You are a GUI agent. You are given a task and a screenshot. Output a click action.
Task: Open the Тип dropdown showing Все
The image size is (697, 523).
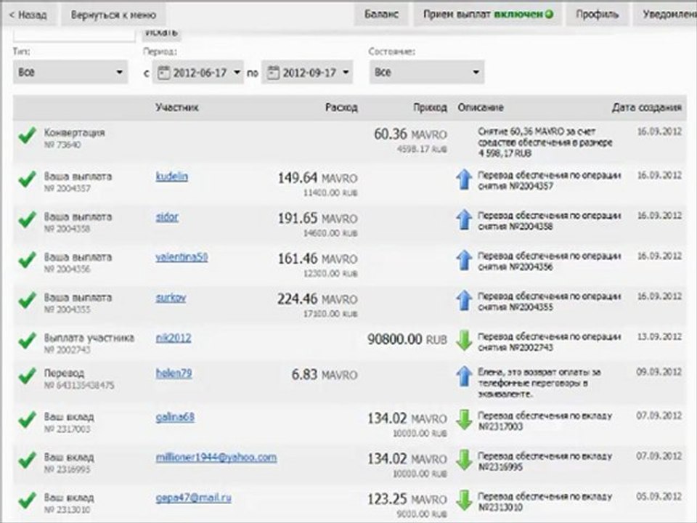(x=70, y=72)
